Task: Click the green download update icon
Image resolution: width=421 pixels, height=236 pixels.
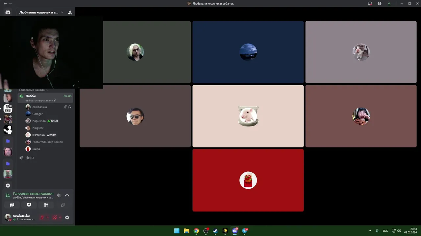Action: point(389,4)
